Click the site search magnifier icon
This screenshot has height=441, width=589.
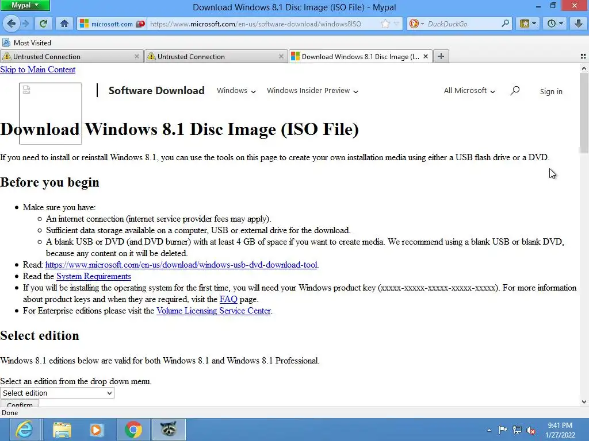[x=515, y=91]
